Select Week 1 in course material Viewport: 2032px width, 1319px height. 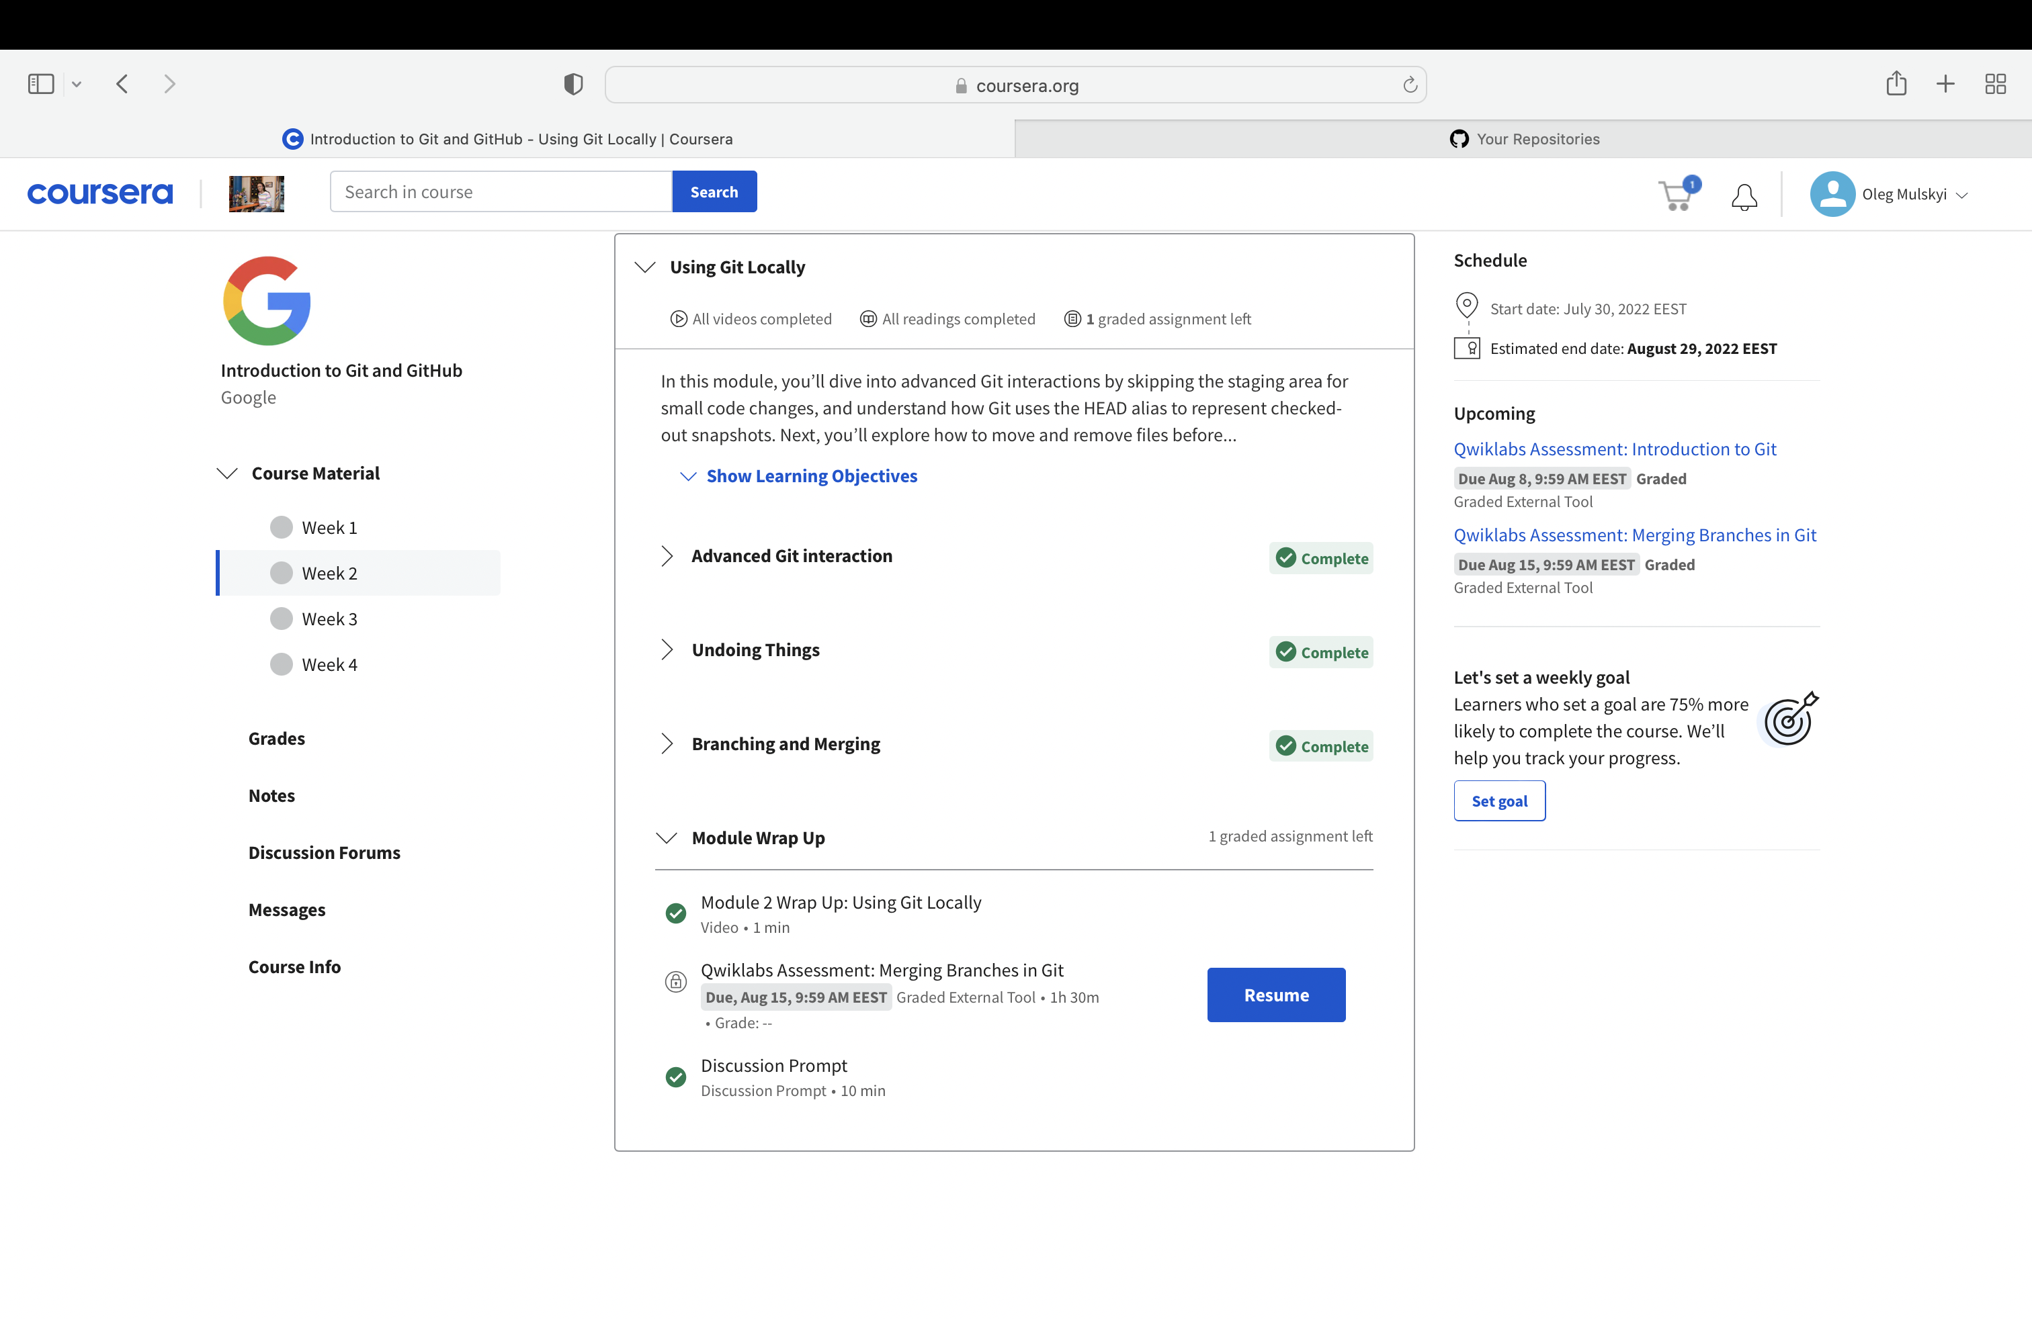(x=329, y=528)
